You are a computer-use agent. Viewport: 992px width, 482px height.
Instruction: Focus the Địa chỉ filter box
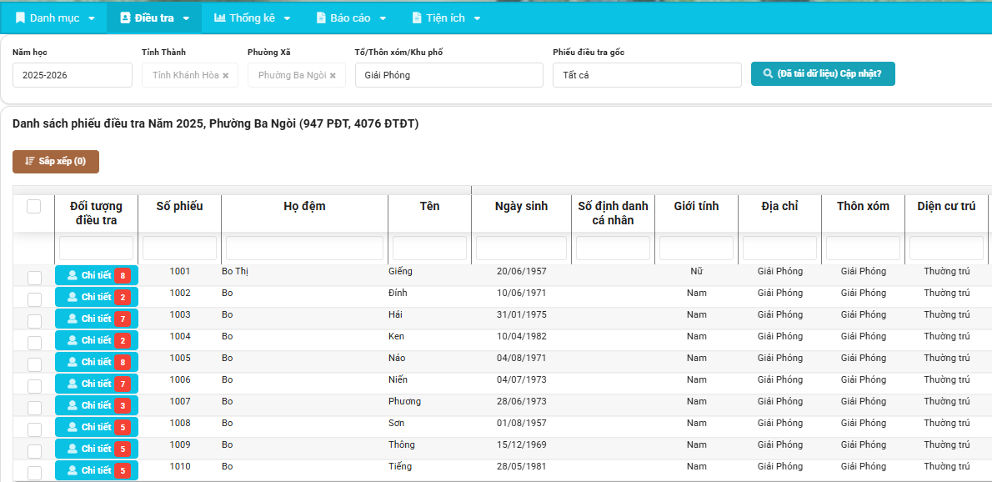pyautogui.click(x=779, y=248)
